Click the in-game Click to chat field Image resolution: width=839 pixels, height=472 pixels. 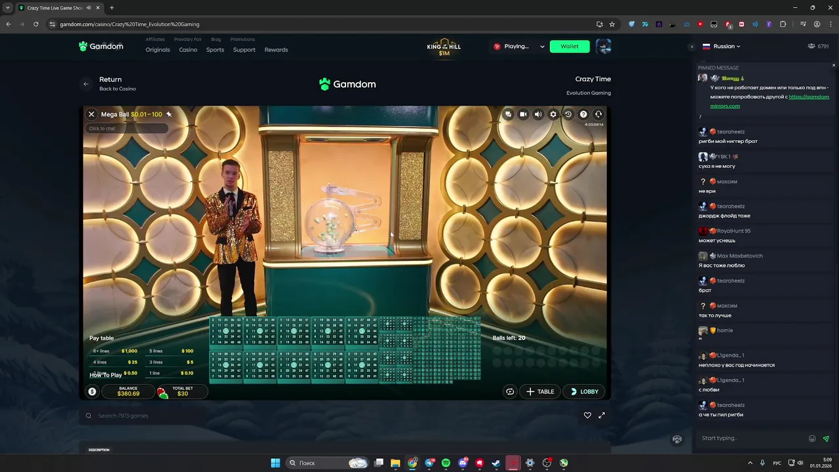click(126, 128)
